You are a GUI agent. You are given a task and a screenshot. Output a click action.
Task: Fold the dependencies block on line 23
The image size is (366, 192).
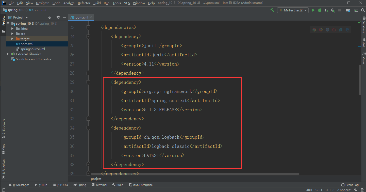click(x=88, y=27)
